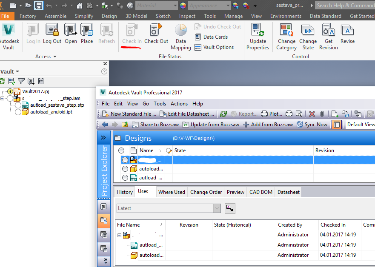Image resolution: width=375 pixels, height=267 pixels.
Task: Refresh the Vault browser
Action: (3, 81)
